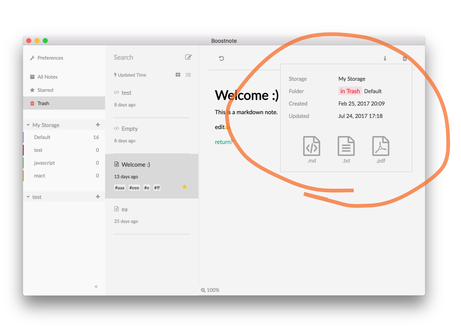The image size is (461, 332).
Task: Click the star on the Welcome :) note
Action: (185, 187)
